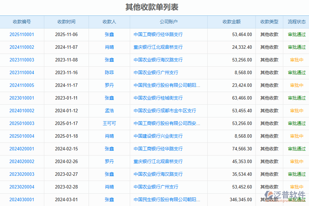This screenshot has height=206, width=309.
Task: Sort by 收款编号 column header
Action: [22, 22]
